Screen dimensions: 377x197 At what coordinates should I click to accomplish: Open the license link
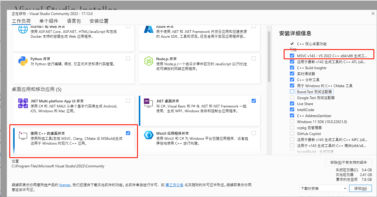pyautogui.click(x=65, y=185)
